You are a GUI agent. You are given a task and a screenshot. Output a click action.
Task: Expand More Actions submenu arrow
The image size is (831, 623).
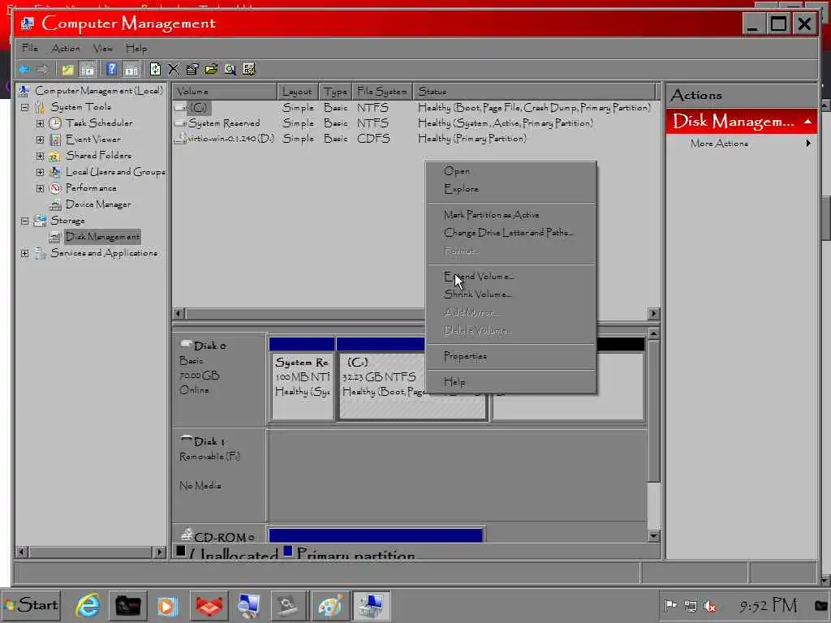pos(808,143)
